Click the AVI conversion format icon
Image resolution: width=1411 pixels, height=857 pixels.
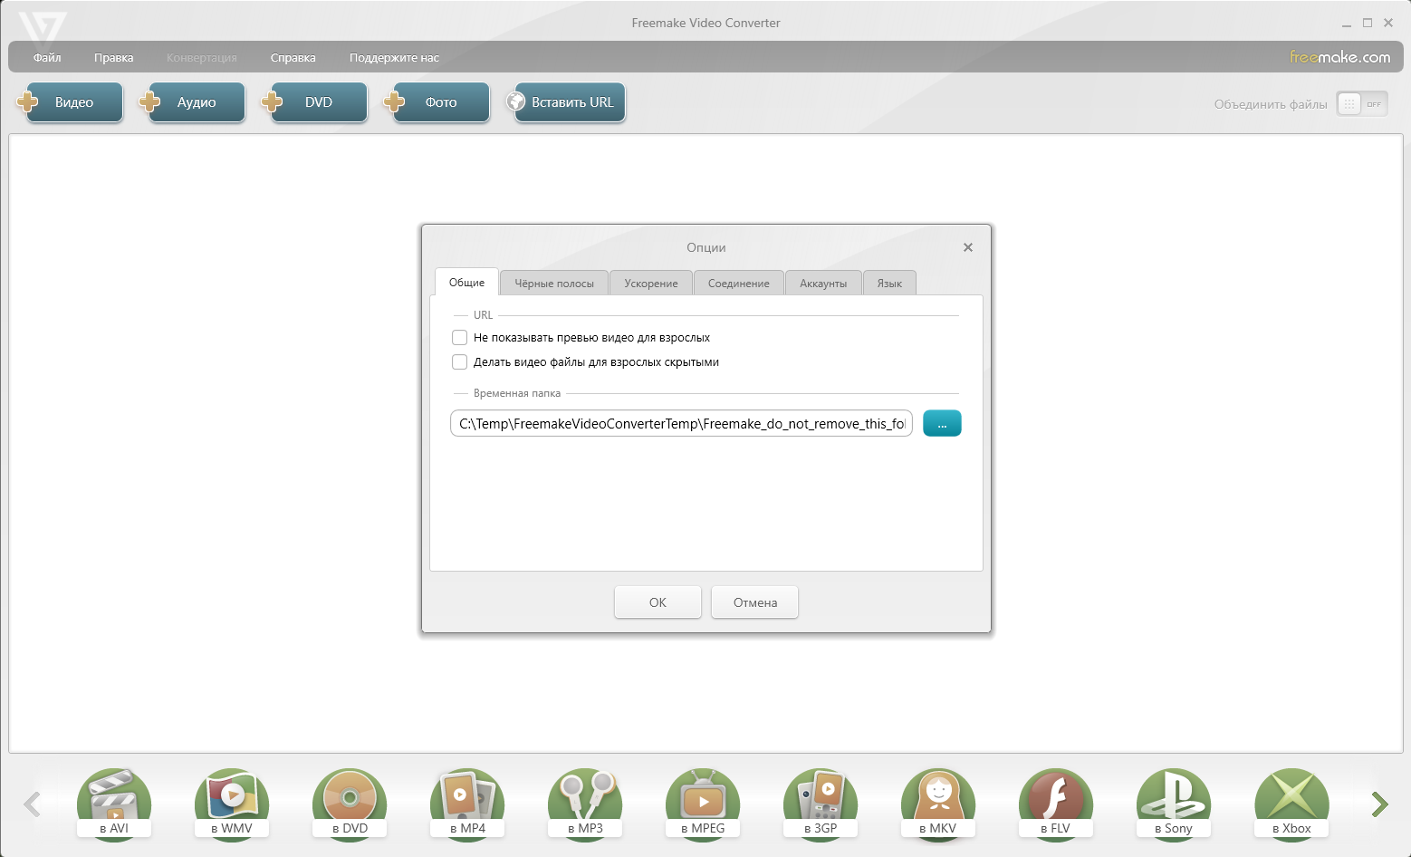point(114,803)
